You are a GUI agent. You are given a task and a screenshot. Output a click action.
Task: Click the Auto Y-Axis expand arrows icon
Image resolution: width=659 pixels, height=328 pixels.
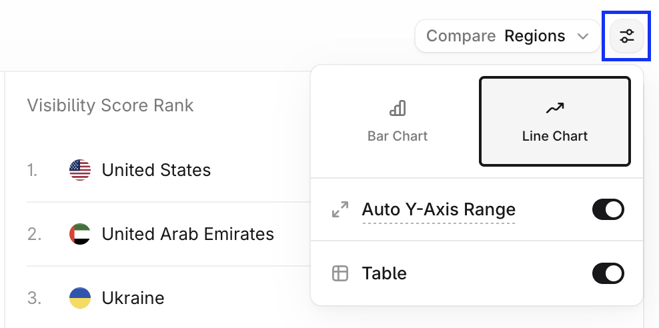(x=340, y=209)
